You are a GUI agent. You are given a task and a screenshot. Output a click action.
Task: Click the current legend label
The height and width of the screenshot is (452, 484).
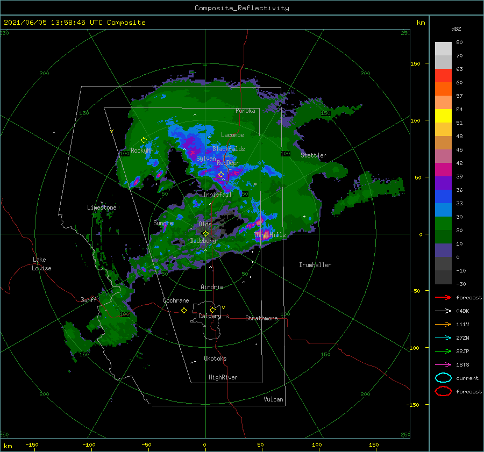click(x=467, y=378)
